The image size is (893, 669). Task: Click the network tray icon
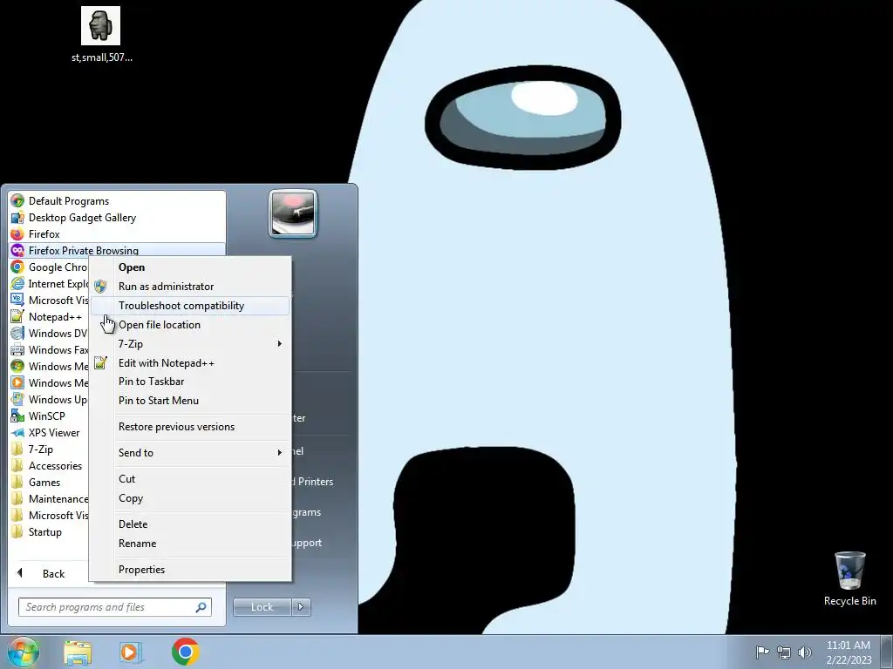(784, 652)
